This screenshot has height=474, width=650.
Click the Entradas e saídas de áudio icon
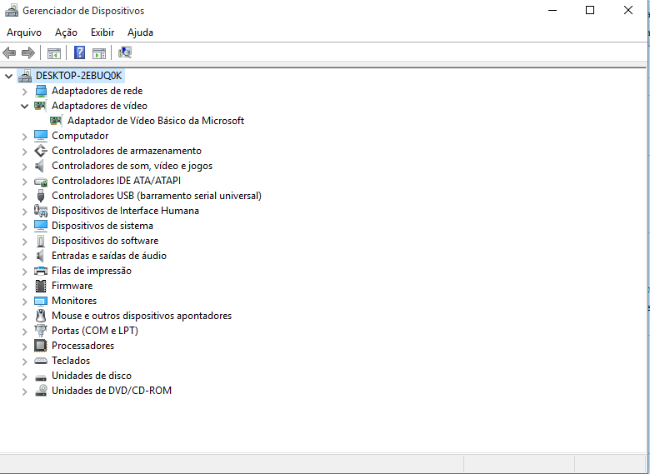[x=40, y=256]
